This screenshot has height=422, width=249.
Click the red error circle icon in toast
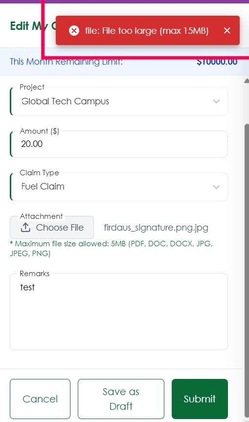(74, 30)
